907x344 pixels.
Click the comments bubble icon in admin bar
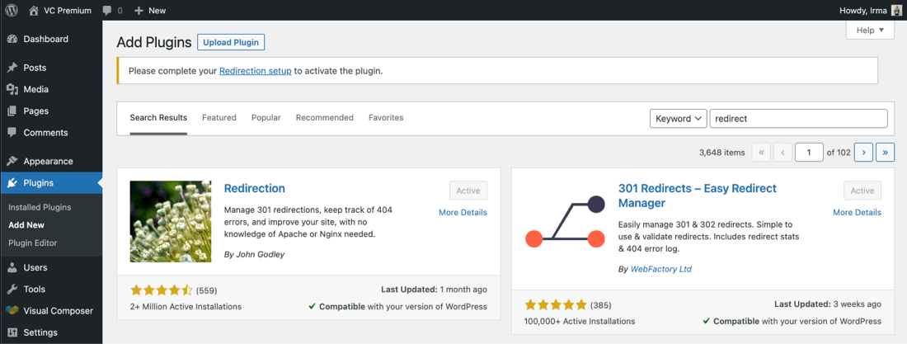(x=107, y=11)
